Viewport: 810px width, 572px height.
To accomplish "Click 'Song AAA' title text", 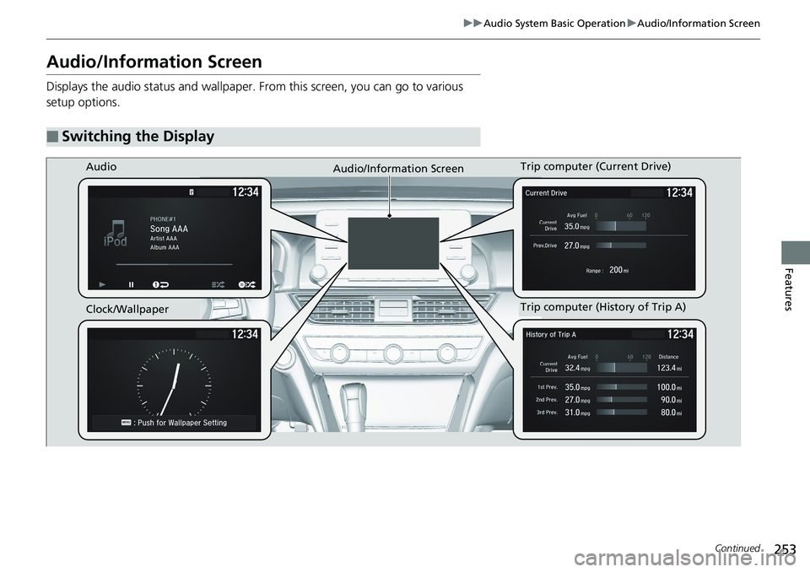I will click(x=169, y=229).
